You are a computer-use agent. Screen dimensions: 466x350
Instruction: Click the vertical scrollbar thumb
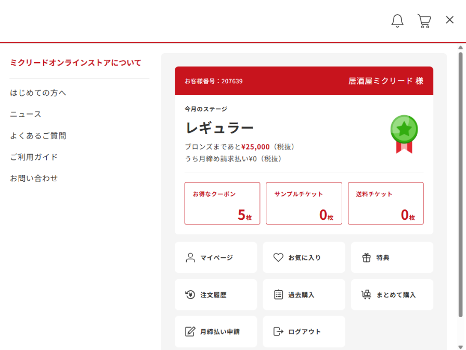tap(460, 184)
